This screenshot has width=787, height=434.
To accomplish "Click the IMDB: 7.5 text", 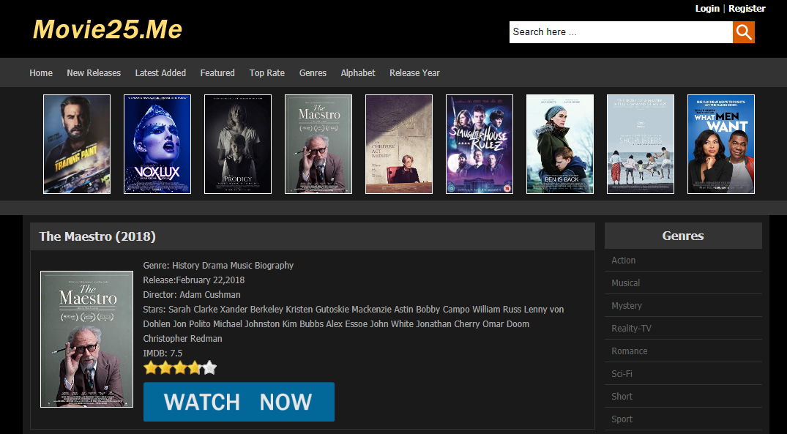I will pos(163,353).
